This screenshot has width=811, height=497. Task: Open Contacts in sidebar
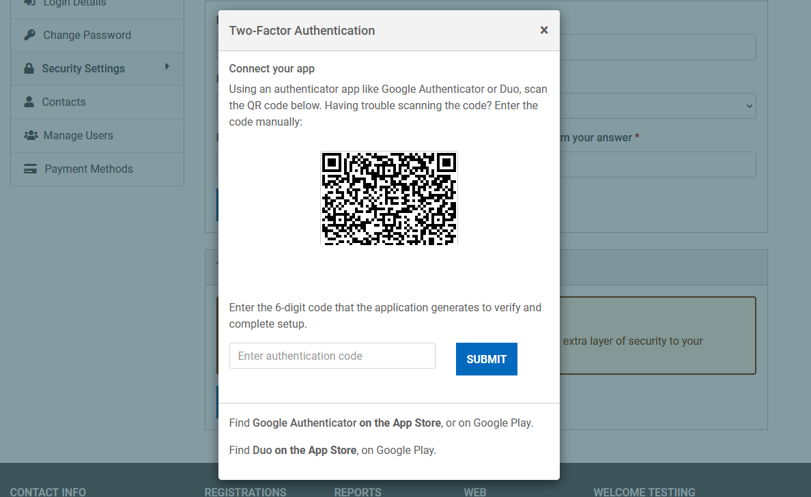[x=97, y=102]
